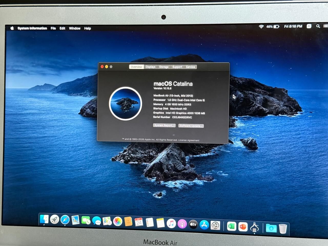
Task: Click the Version 10.15.8 text
Action: click(x=162, y=88)
